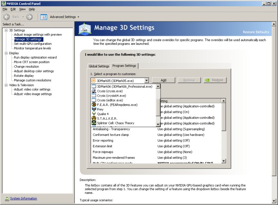Click the Advanced Settings view icon
278x205 pixels.
[44, 17]
